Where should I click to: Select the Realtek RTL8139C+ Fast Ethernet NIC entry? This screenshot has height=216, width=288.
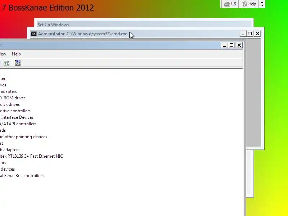click(31, 156)
